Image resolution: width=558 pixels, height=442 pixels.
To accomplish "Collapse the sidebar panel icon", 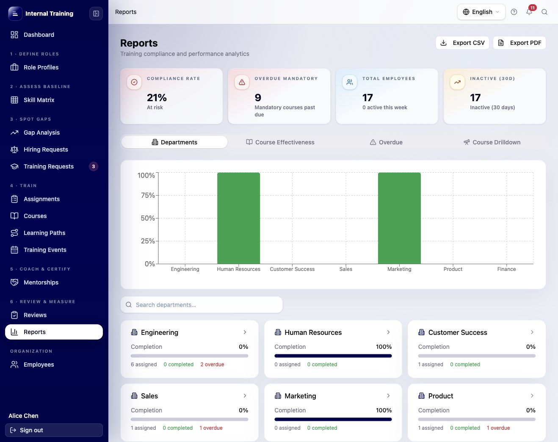I will pos(96,14).
